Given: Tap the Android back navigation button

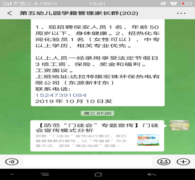Looking at the screenshot, I should click(x=152, y=175).
